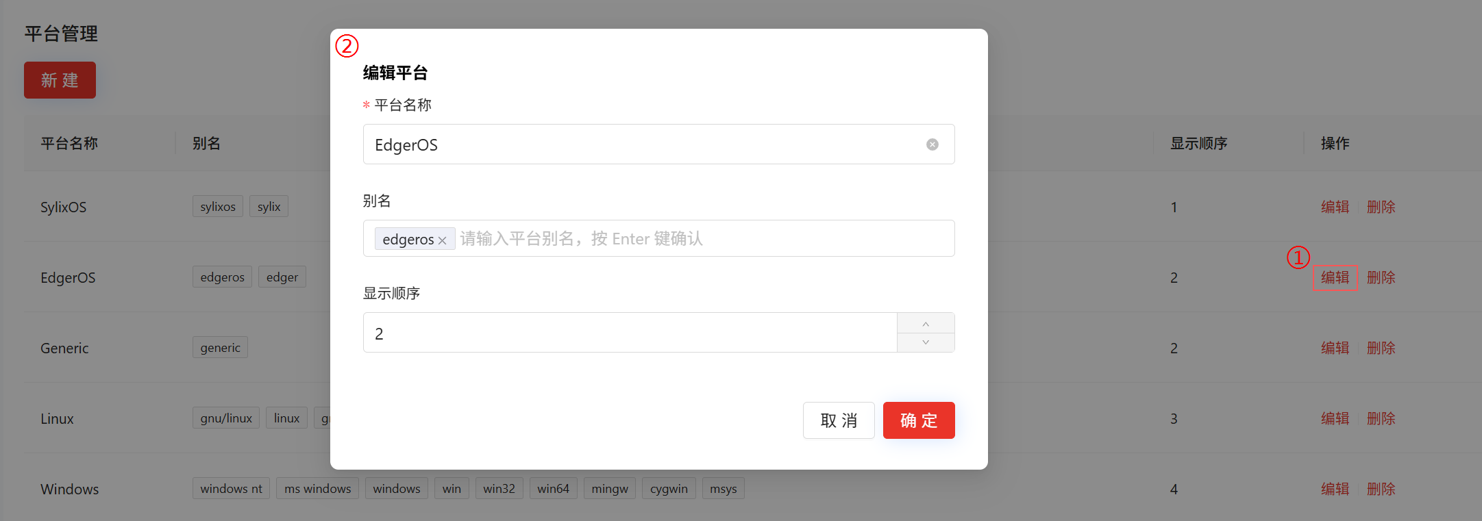Focus the 平台名称 input field
This screenshot has width=1482, height=521.
click(x=644, y=144)
